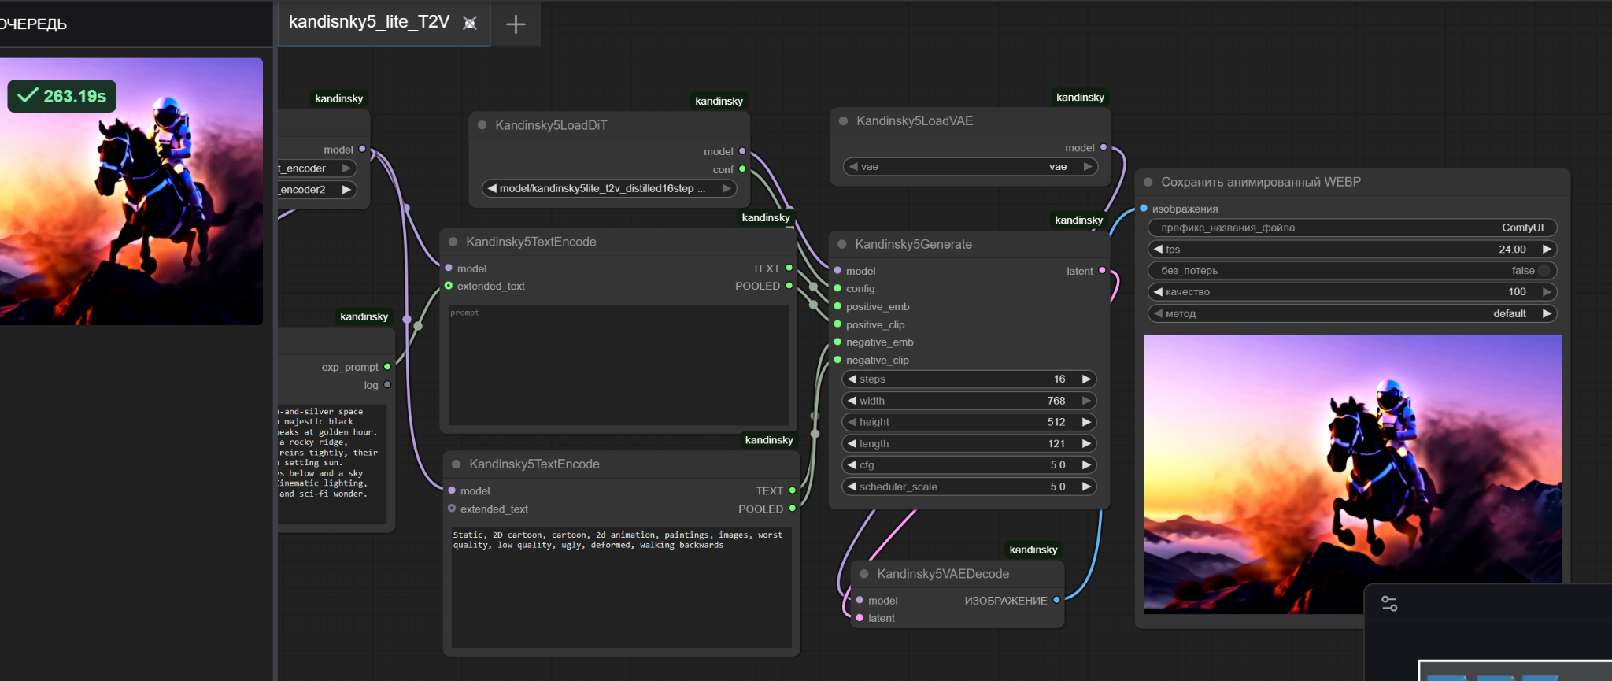Close the kandisnky5_lite_T2V workflow tab
The image size is (1612, 681).
tap(470, 23)
